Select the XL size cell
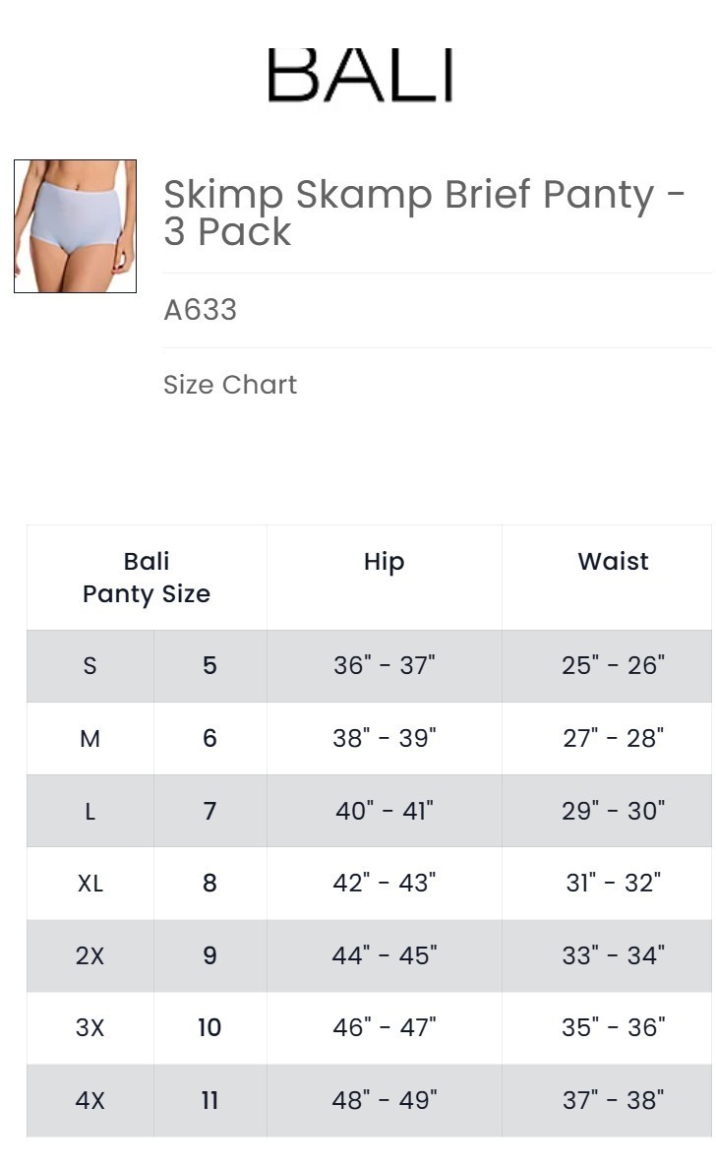The width and height of the screenshot is (716, 1167). click(89, 883)
